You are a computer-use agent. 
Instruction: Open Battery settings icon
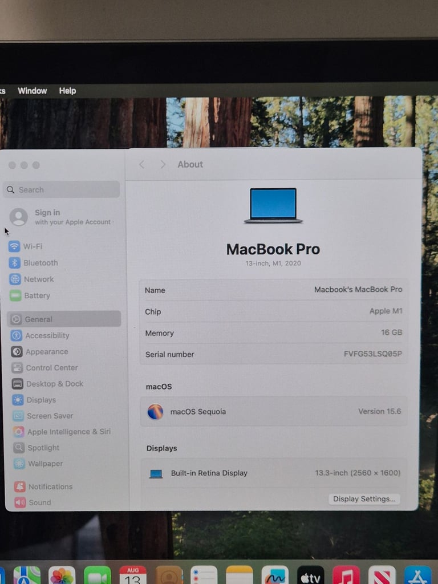pos(15,295)
